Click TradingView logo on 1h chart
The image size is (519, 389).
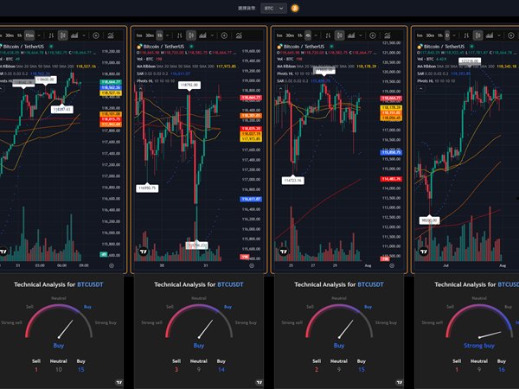click(x=144, y=252)
